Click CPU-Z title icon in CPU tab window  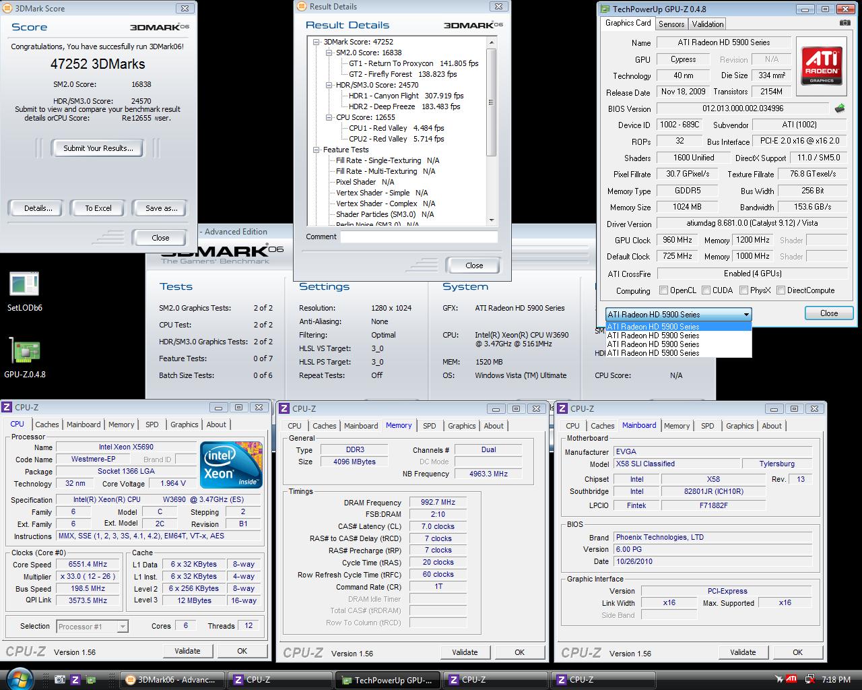tap(7, 407)
